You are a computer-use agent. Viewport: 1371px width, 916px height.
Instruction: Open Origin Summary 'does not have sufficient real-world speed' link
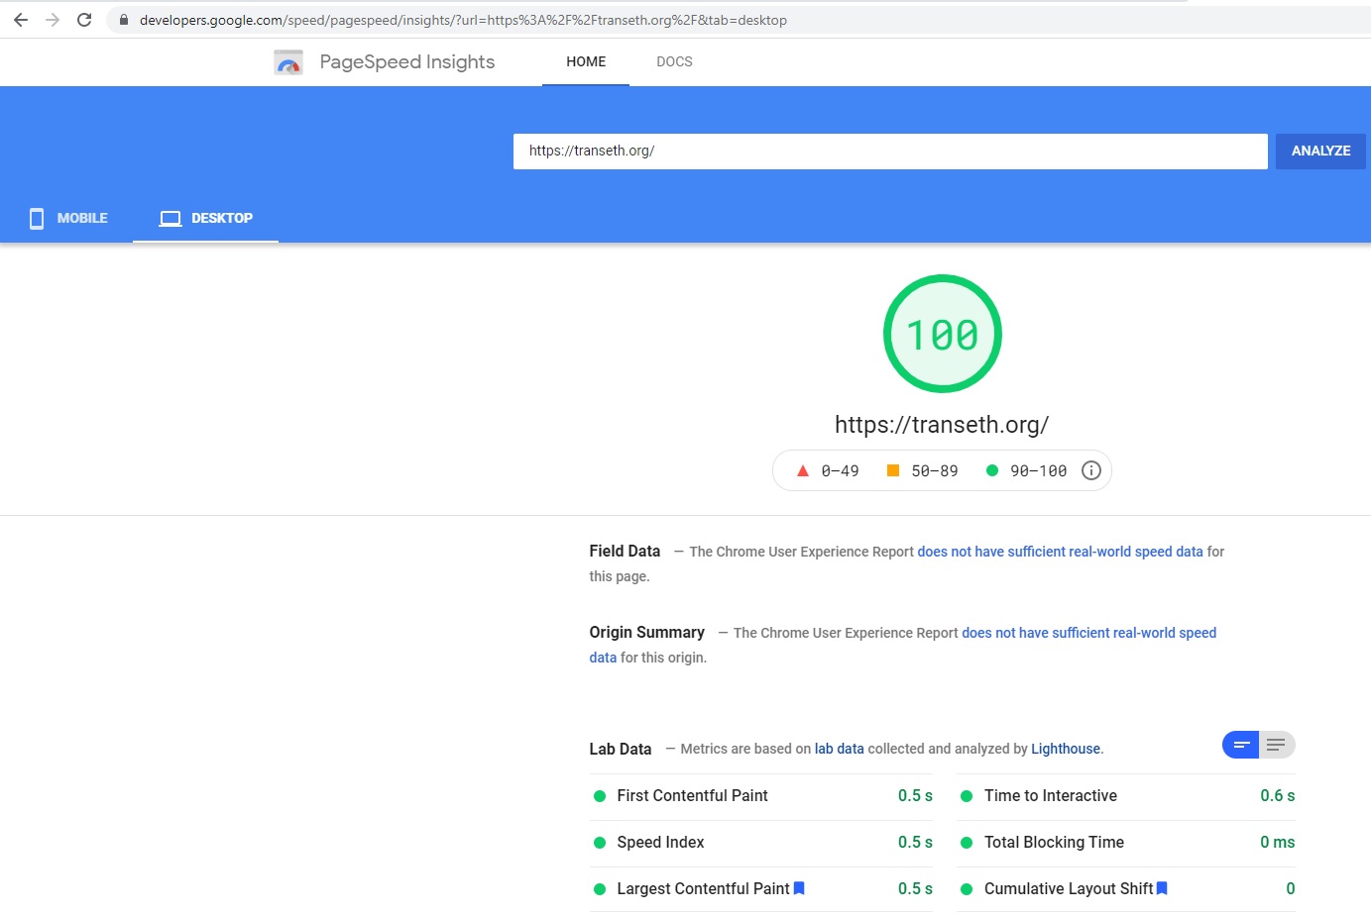pos(1088,633)
